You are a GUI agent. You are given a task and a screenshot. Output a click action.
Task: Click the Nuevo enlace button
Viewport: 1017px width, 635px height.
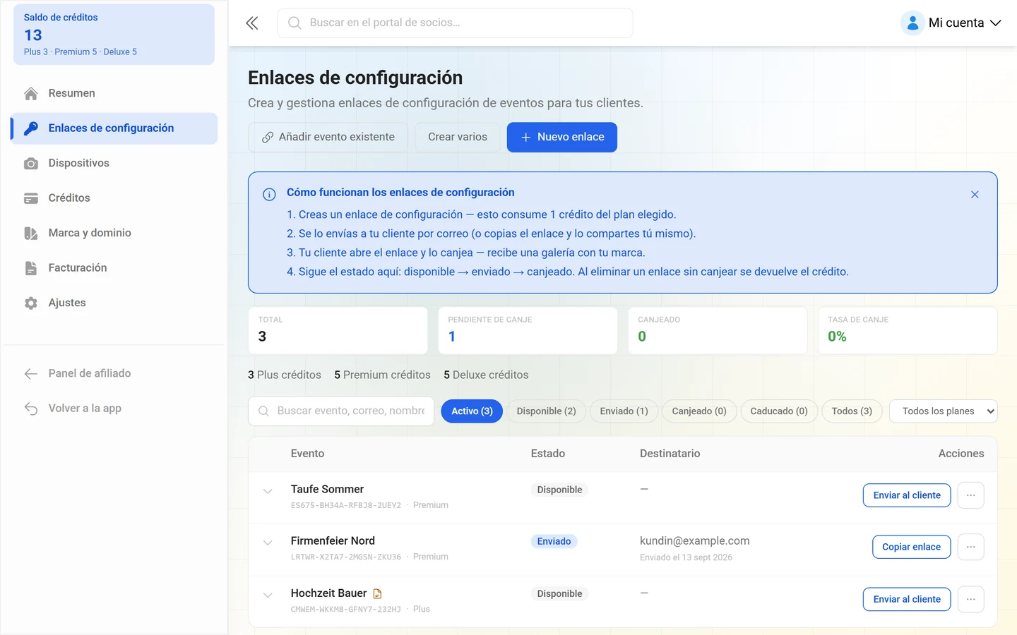[562, 138]
